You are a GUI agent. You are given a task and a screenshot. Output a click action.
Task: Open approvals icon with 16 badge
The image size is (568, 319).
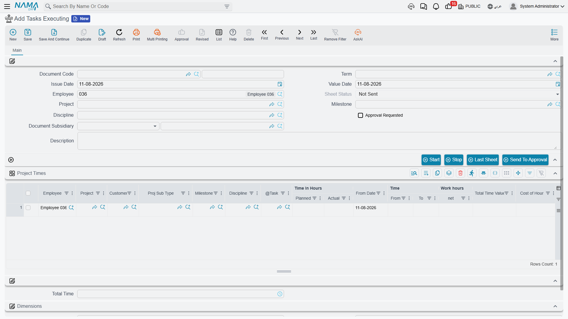tap(448, 6)
